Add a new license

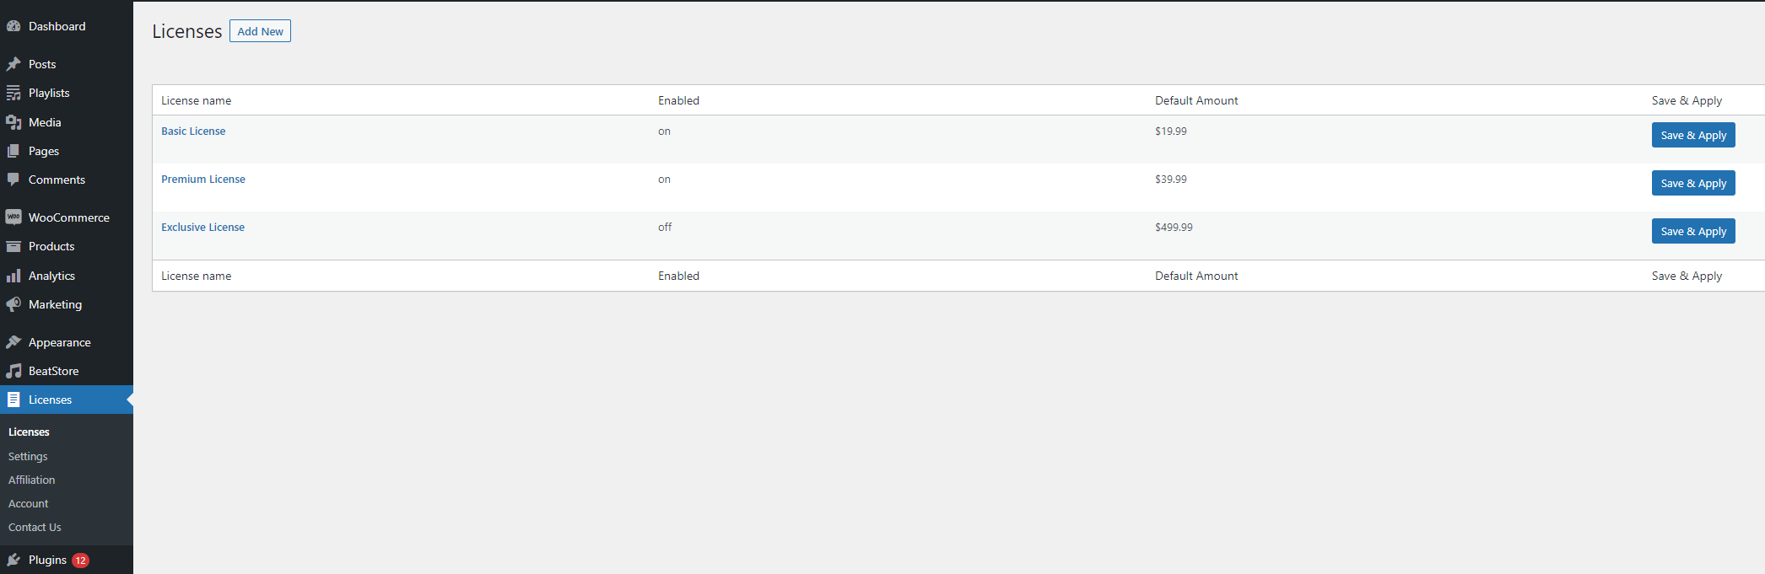260,31
